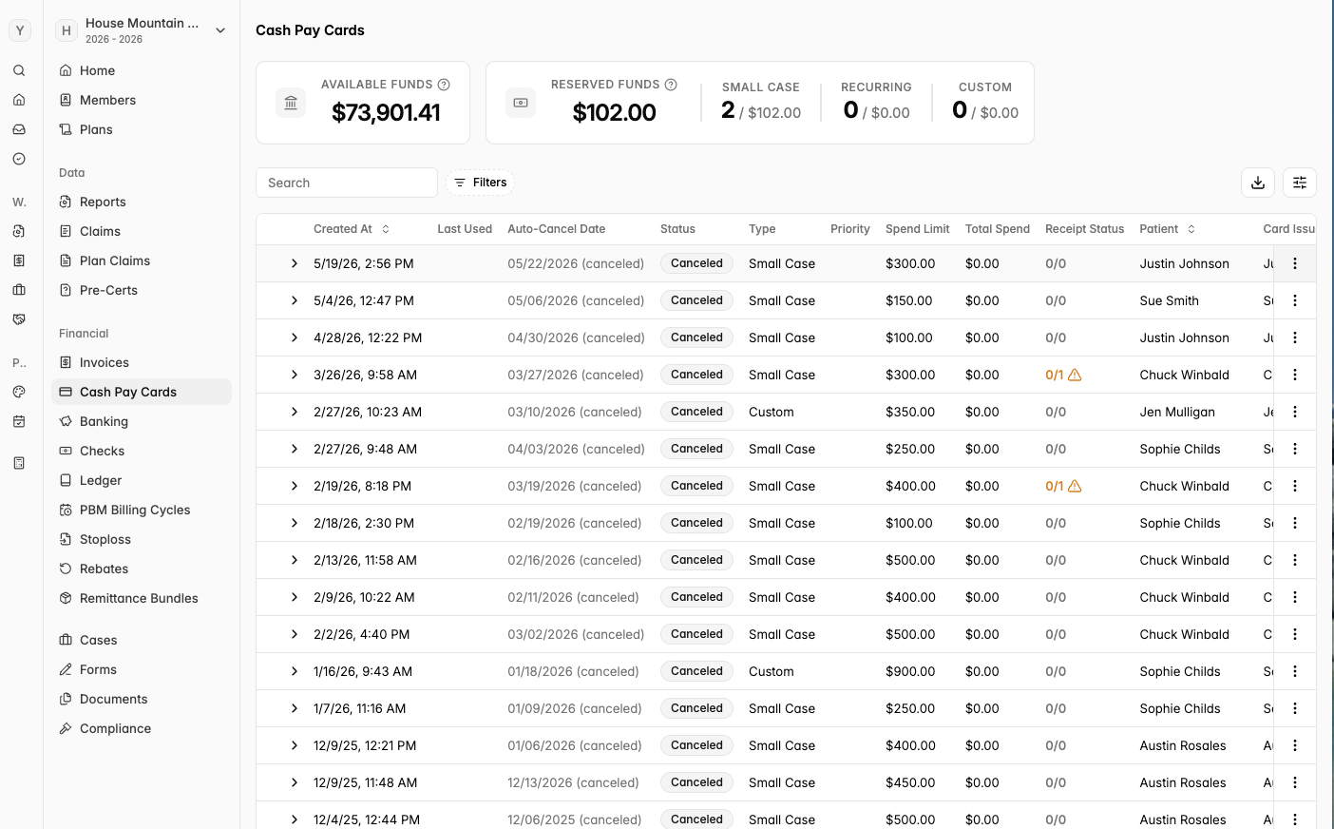Open Reports under Data

tap(142, 202)
